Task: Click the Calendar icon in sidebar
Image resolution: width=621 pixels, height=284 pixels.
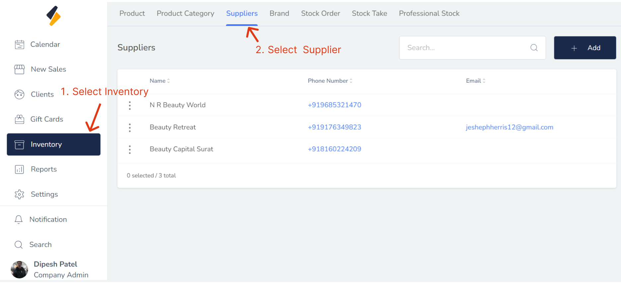Action: (x=20, y=45)
